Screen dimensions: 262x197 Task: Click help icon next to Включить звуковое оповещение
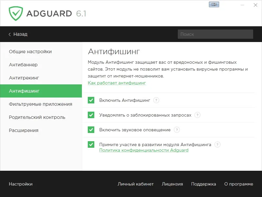click(x=177, y=130)
